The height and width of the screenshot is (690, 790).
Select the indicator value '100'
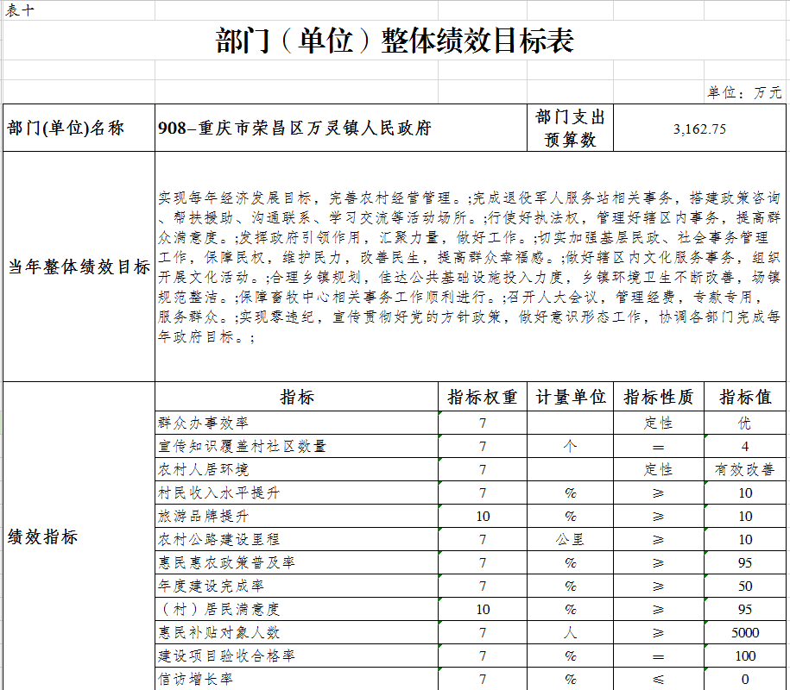pyautogui.click(x=744, y=655)
